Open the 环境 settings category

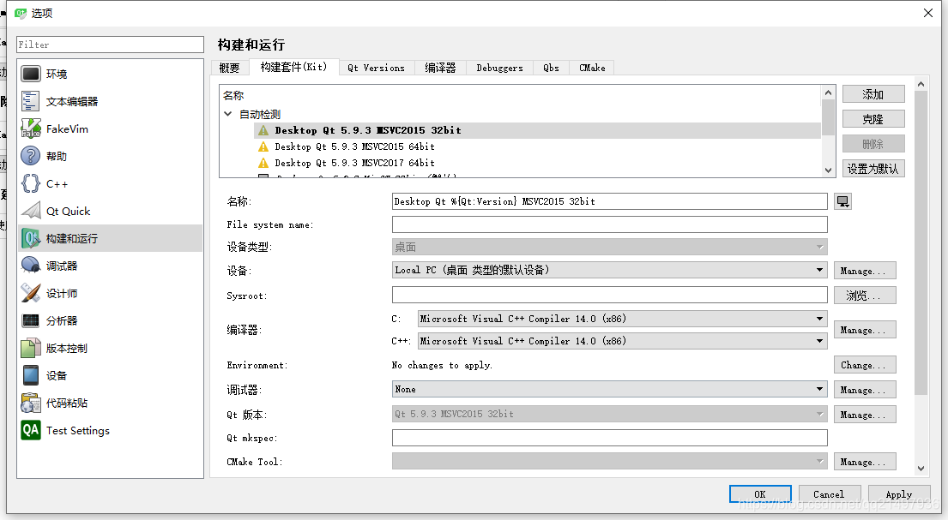(110, 74)
